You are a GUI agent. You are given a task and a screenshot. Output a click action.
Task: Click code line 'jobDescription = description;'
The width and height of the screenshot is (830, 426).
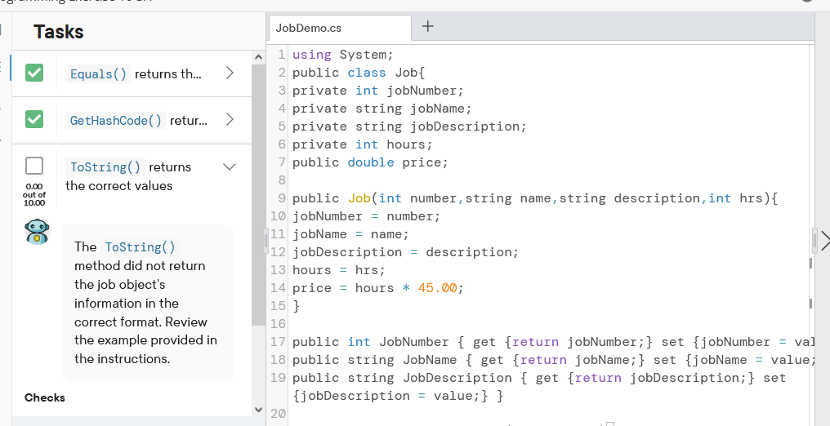406,252
